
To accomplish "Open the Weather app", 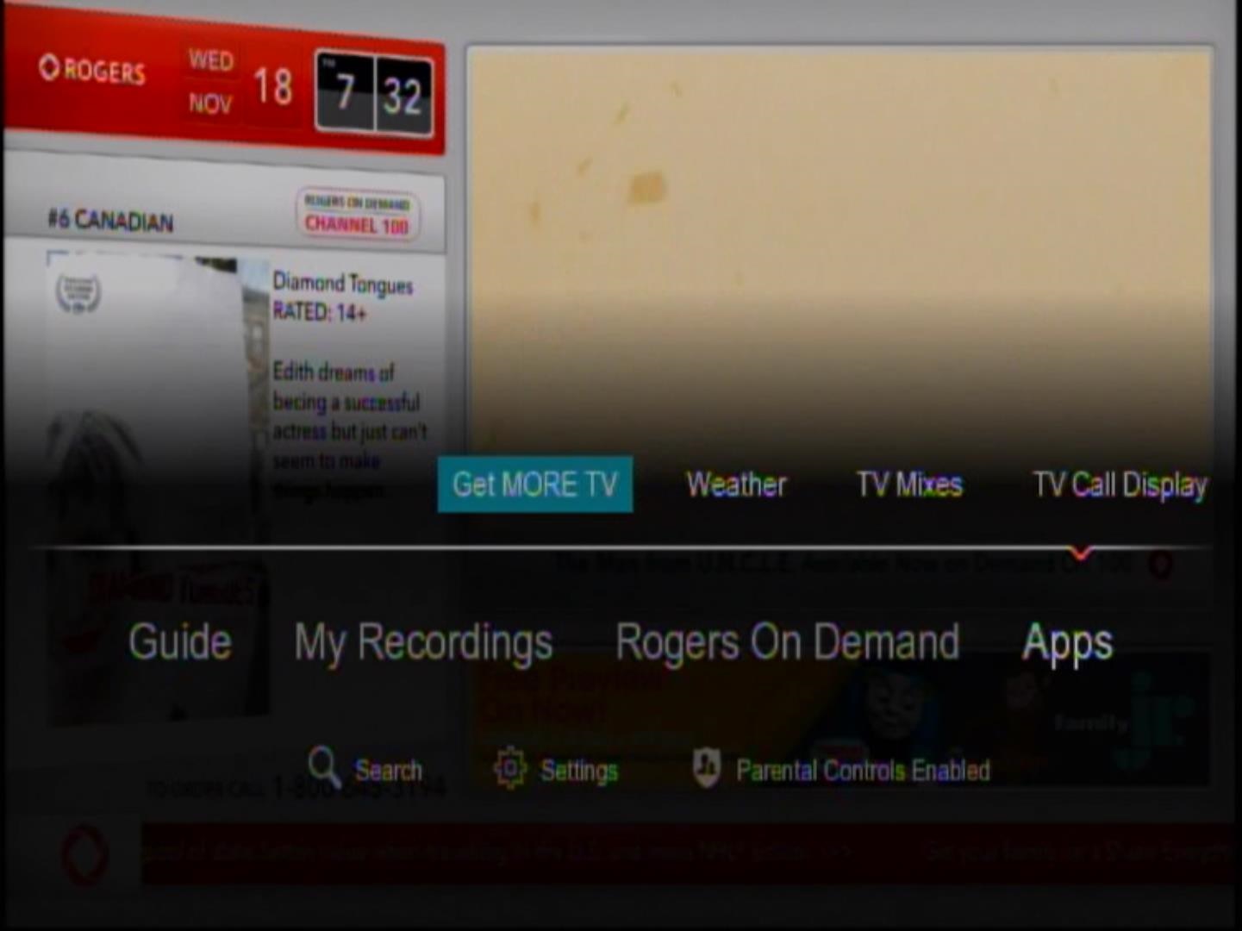I will point(736,484).
